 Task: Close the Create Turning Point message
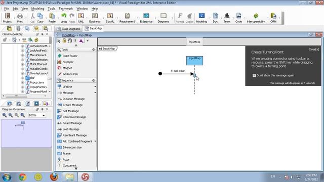tap(314, 50)
